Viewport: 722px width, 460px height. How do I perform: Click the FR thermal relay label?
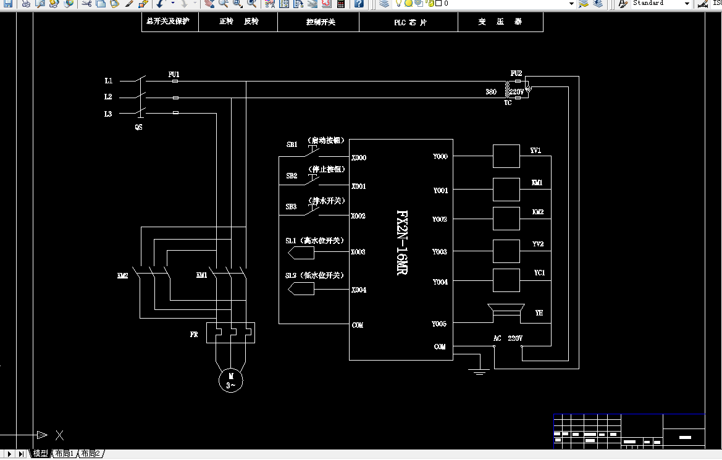[x=194, y=334]
